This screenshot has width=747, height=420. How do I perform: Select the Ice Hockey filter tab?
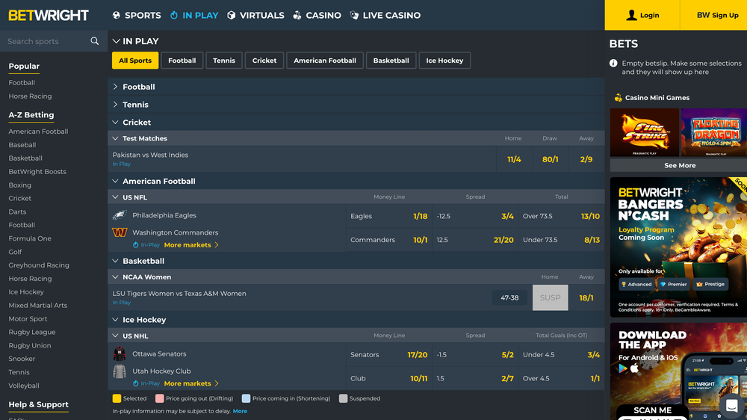pos(444,61)
